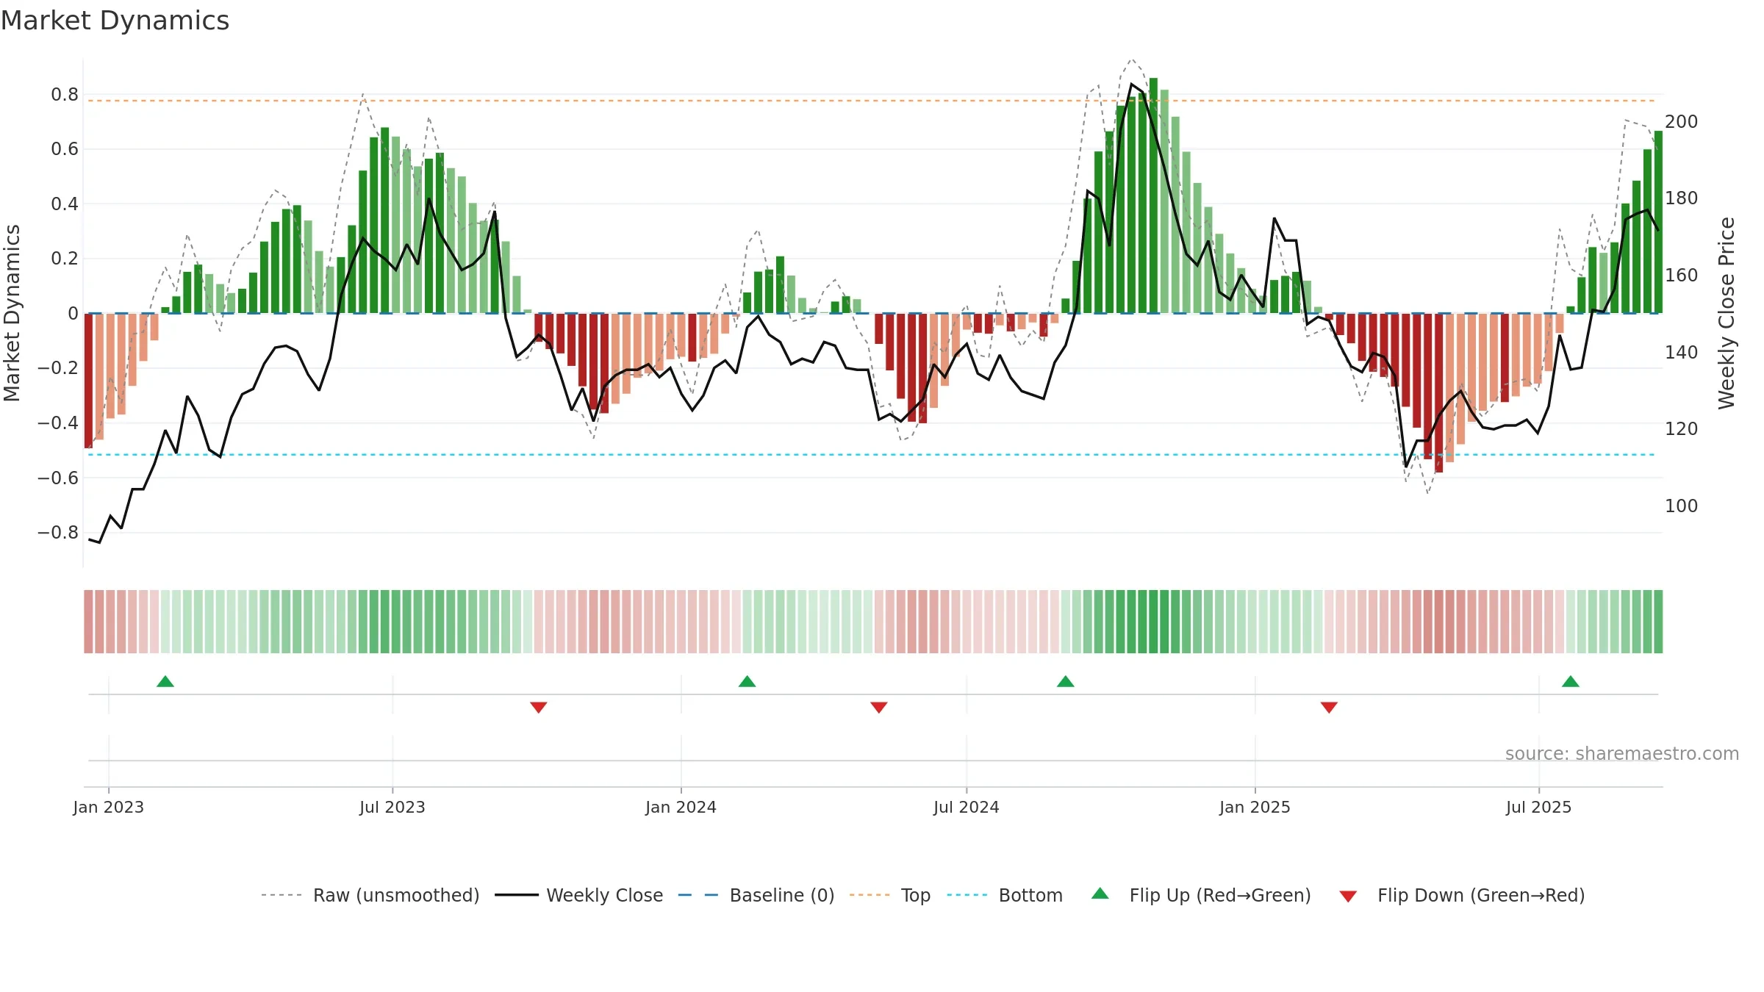The height and width of the screenshot is (992, 1764).
Task: Click the red flip-down marker near May 2024
Action: pyautogui.click(x=879, y=707)
